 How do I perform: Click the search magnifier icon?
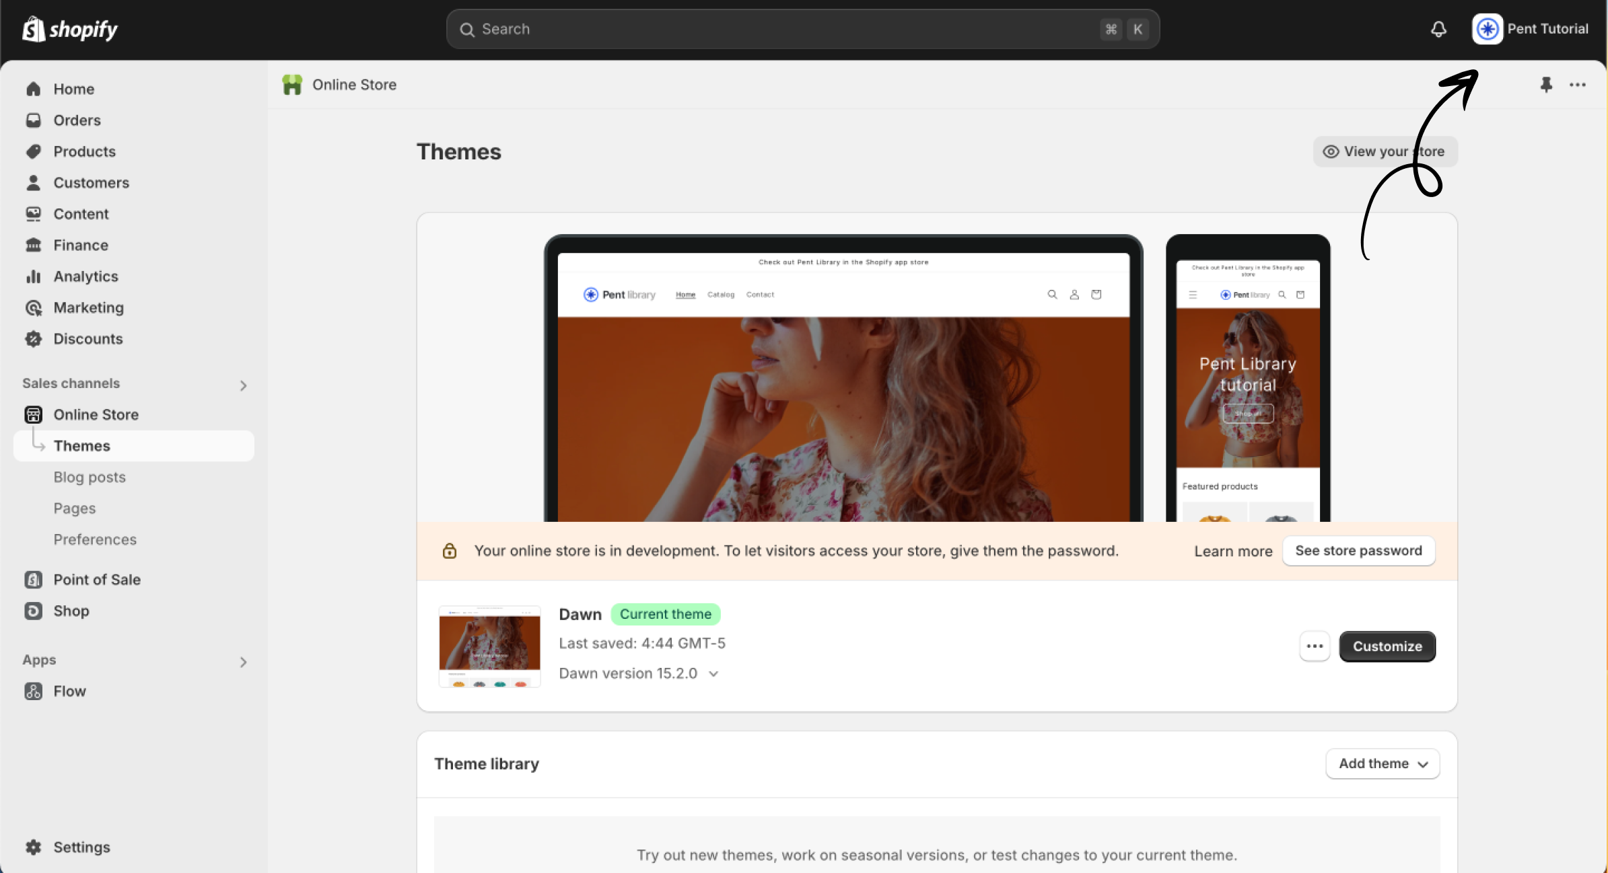pyautogui.click(x=466, y=30)
